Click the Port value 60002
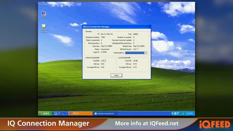Screen dimensions: 233x131 (135, 34)
